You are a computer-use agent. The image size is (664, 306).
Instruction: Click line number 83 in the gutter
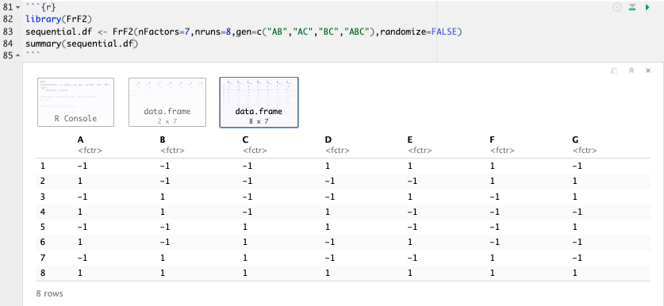(8, 32)
